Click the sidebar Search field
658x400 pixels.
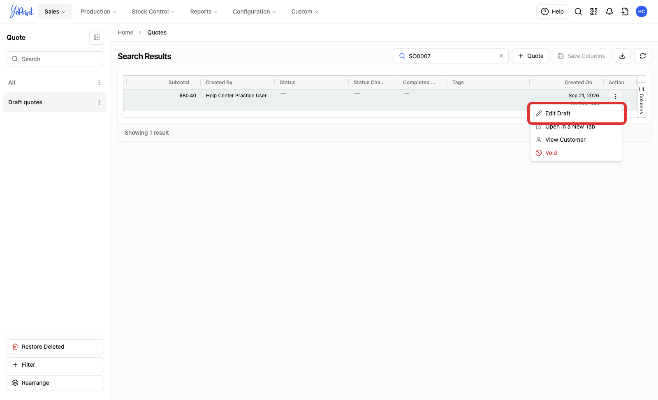55,59
